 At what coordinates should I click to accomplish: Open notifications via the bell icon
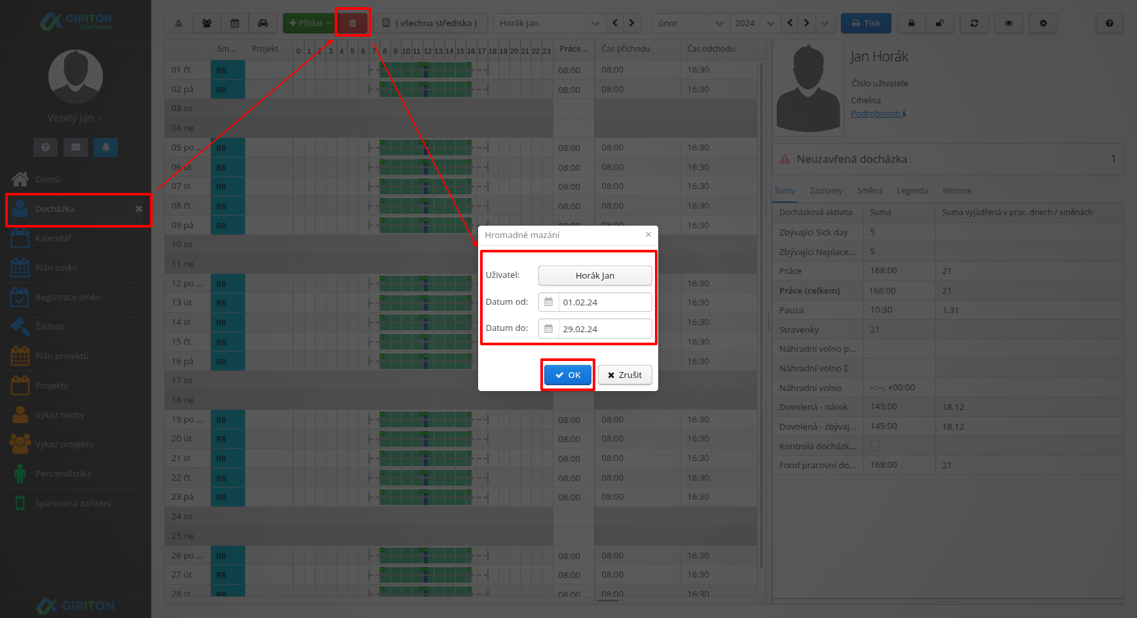pyautogui.click(x=106, y=147)
